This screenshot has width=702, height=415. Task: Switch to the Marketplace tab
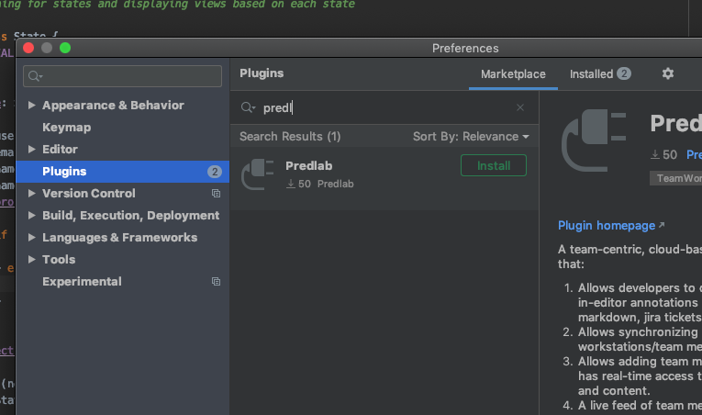(513, 74)
